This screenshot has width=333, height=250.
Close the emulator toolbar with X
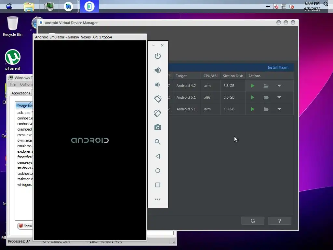click(x=162, y=45)
